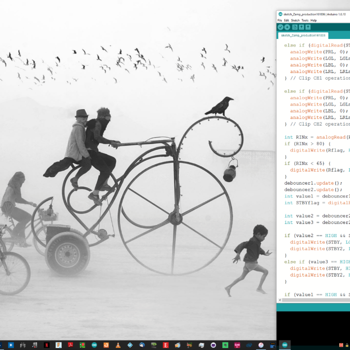Create a new sketch with New icon
This screenshot has height=350, width=350.
point(294,27)
